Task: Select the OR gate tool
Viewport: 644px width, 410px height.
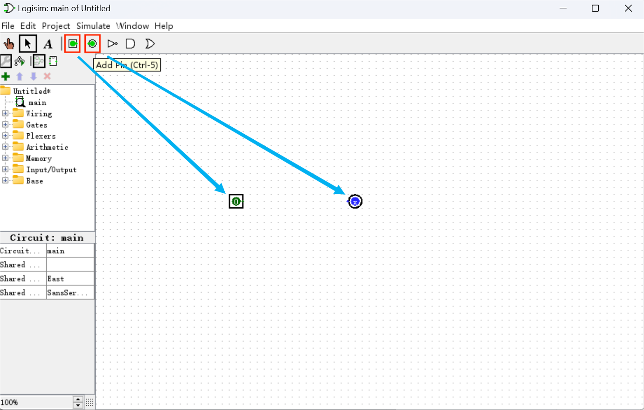Action: pyautogui.click(x=150, y=44)
